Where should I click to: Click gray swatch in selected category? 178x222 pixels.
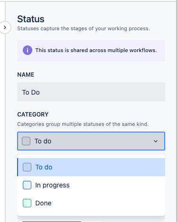(x=26, y=141)
